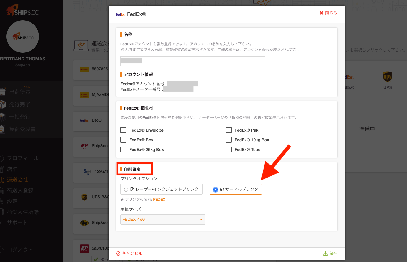Check the FedEx® Box checkbox

[123, 140]
